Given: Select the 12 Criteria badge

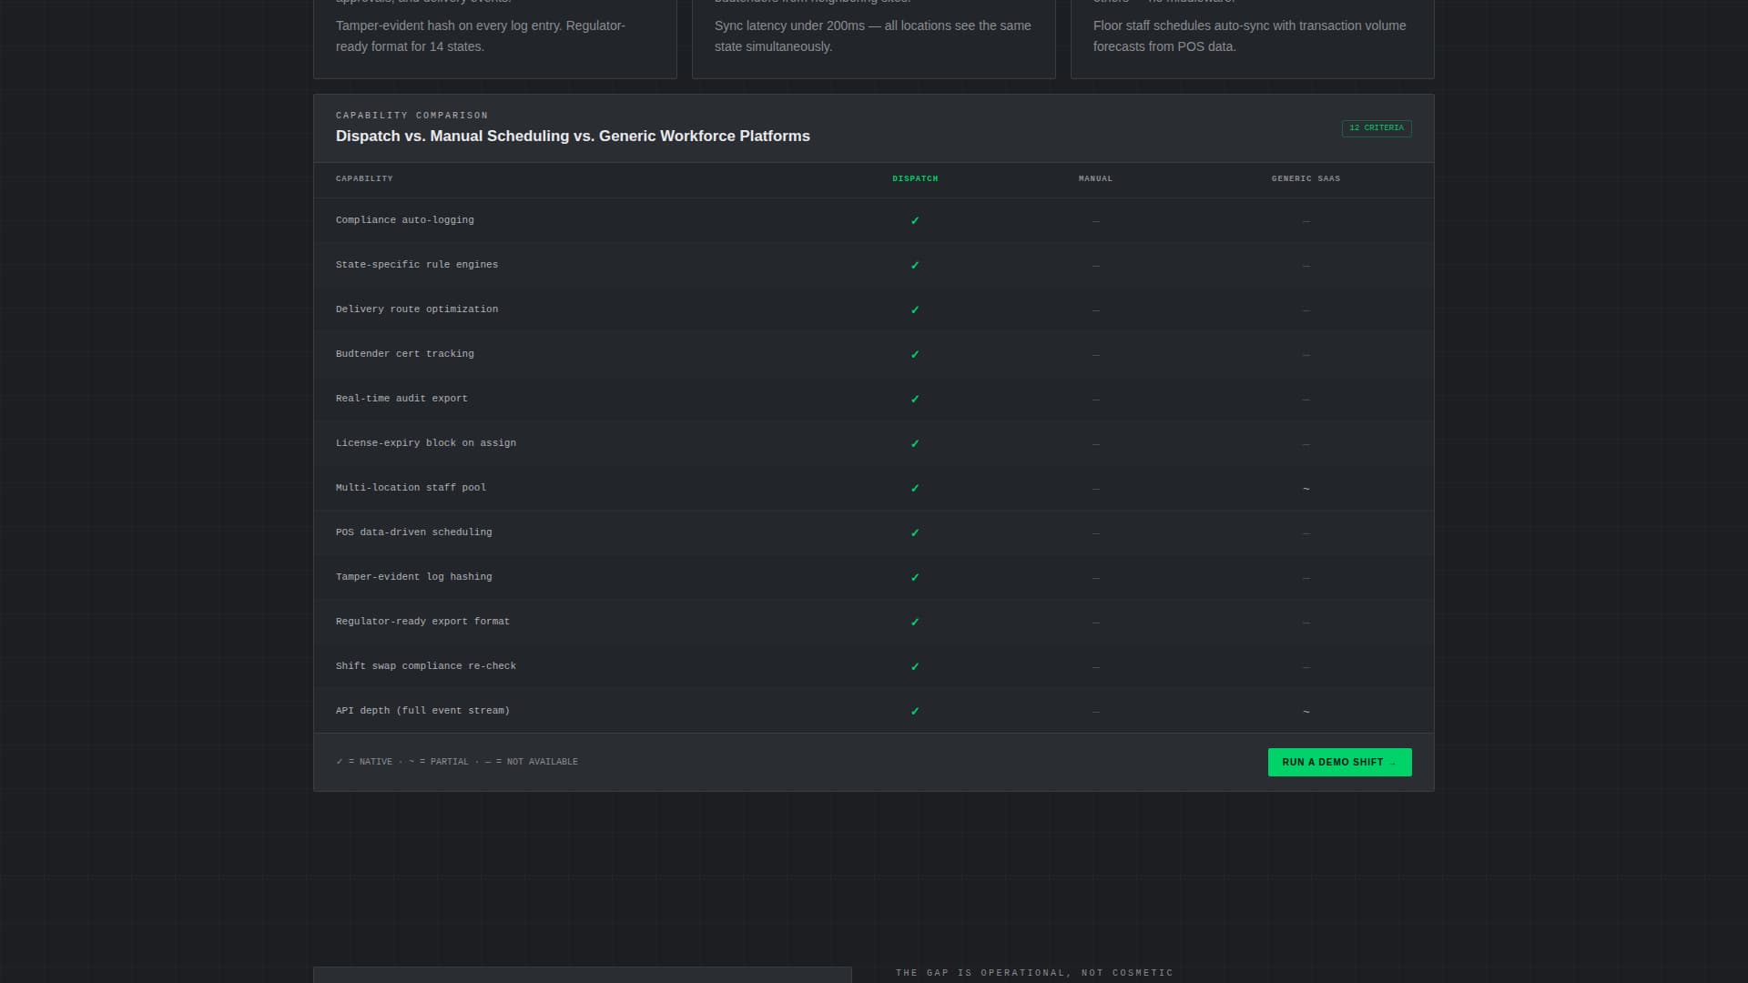Looking at the screenshot, I should click(1377, 128).
